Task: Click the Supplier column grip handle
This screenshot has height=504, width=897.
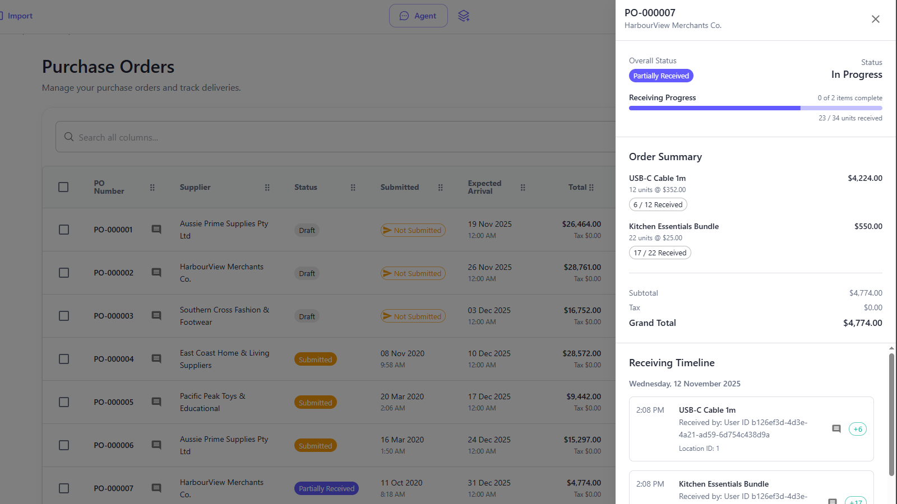Action: pos(267,188)
